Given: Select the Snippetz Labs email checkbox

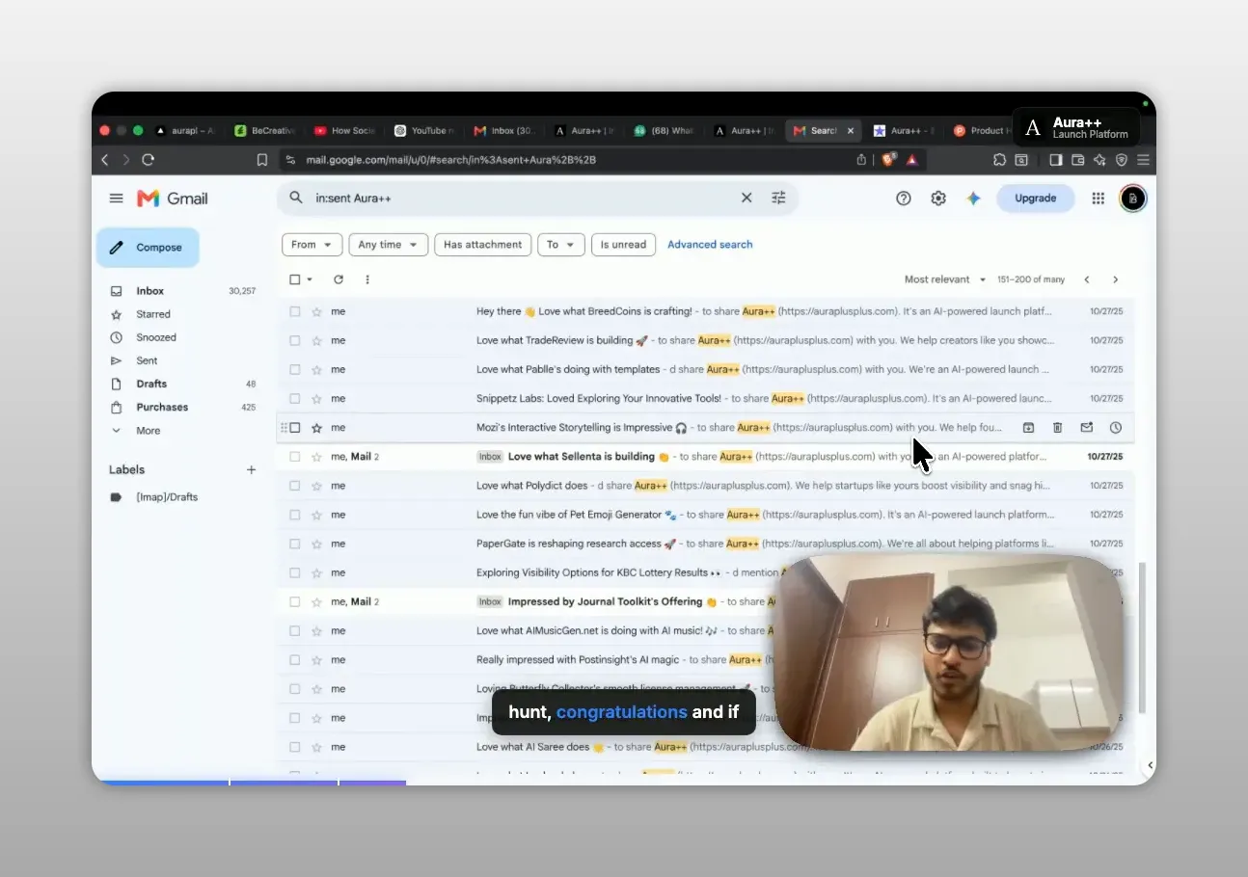Looking at the screenshot, I should (x=295, y=399).
